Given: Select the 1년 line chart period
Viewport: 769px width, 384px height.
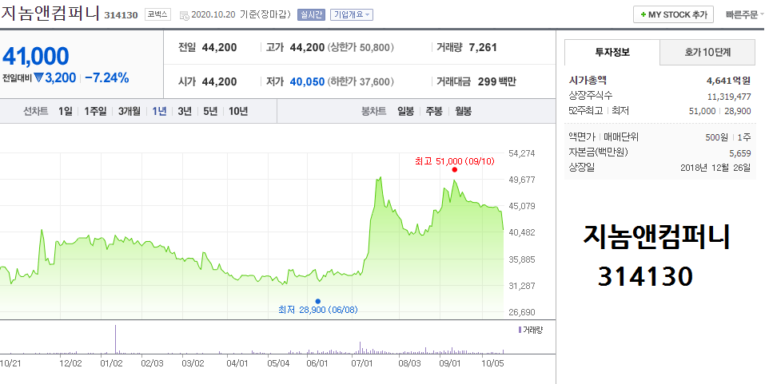Looking at the screenshot, I should (159, 111).
